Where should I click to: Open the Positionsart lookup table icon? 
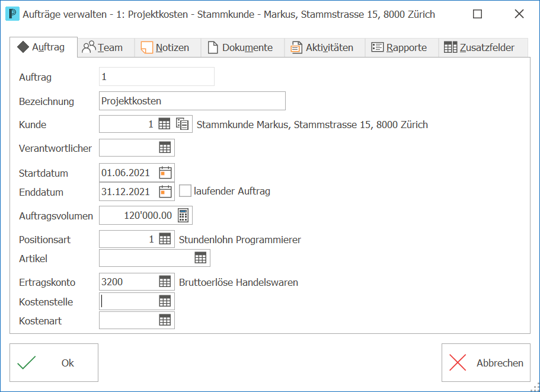[165, 239]
